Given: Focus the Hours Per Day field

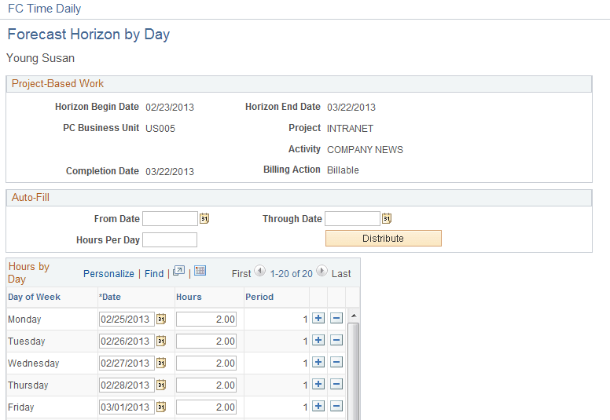Looking at the screenshot, I should [170, 239].
